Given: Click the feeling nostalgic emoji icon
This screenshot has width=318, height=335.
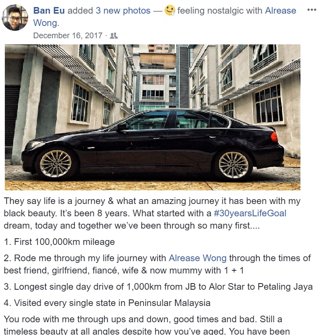Looking at the screenshot, I should [170, 11].
